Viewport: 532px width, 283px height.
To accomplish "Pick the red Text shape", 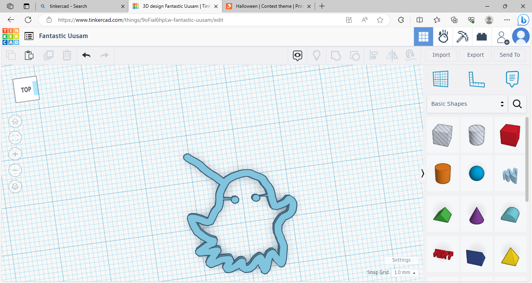I will [442, 255].
